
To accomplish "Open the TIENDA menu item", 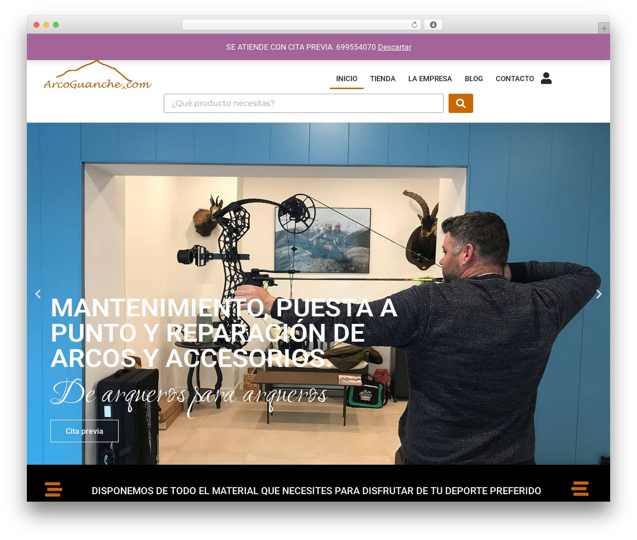I will [383, 79].
